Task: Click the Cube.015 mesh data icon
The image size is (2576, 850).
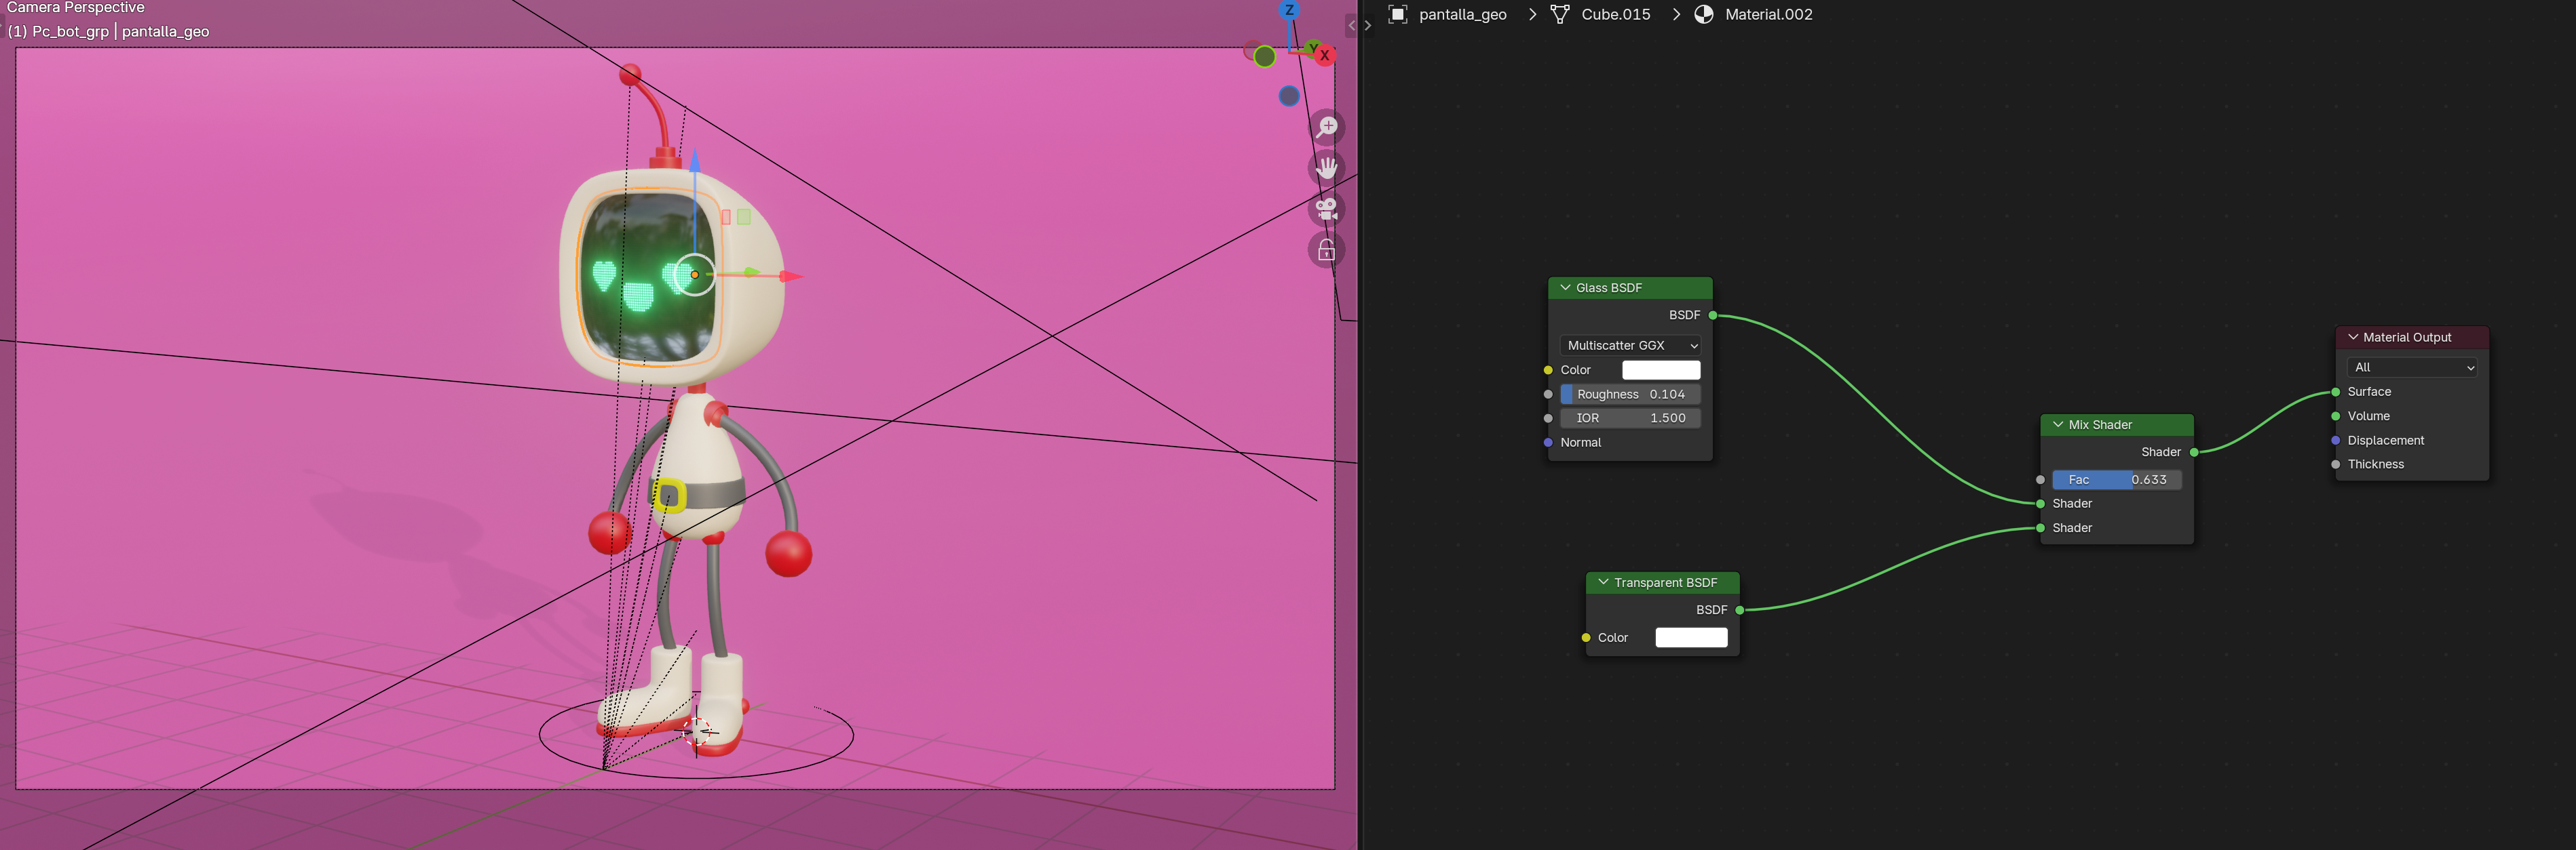Action: click(x=1559, y=14)
